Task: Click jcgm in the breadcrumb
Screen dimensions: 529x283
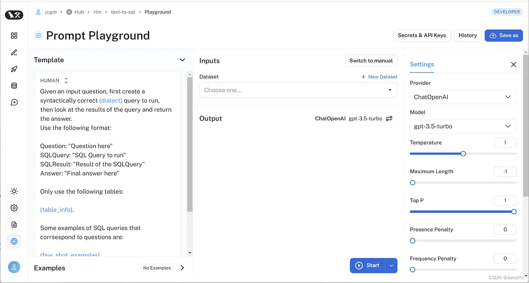Action: [x=51, y=12]
